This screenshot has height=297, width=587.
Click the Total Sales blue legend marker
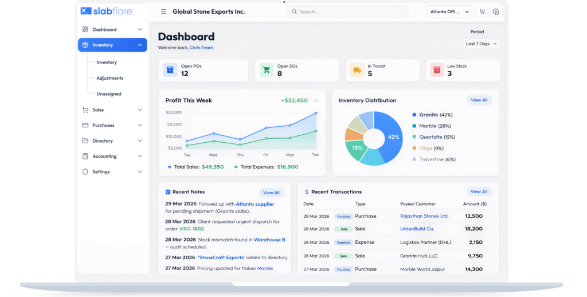point(170,167)
